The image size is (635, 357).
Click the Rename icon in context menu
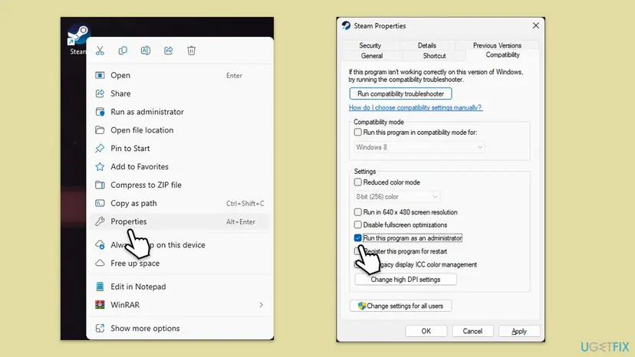tap(146, 51)
